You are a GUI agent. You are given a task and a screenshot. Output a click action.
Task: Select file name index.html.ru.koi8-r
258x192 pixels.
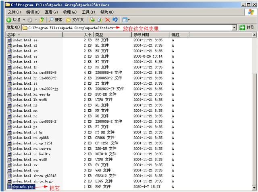31,154
